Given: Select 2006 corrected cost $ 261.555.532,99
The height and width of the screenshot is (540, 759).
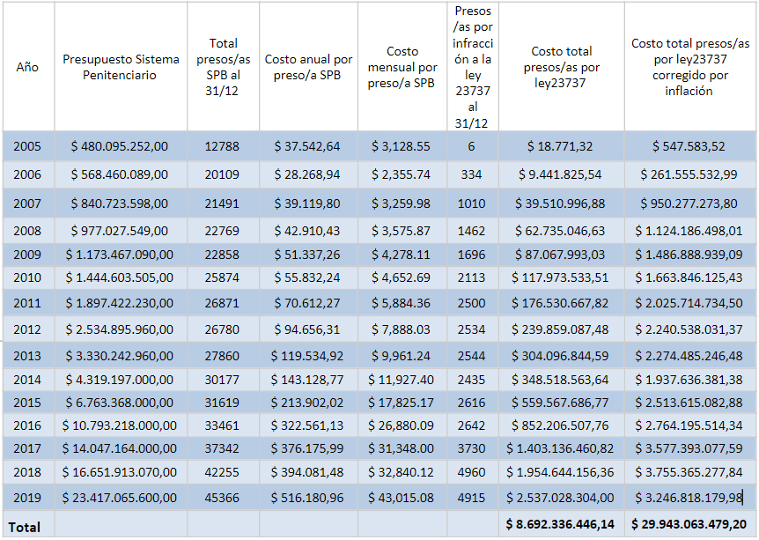Looking at the screenshot, I should pos(690,174).
